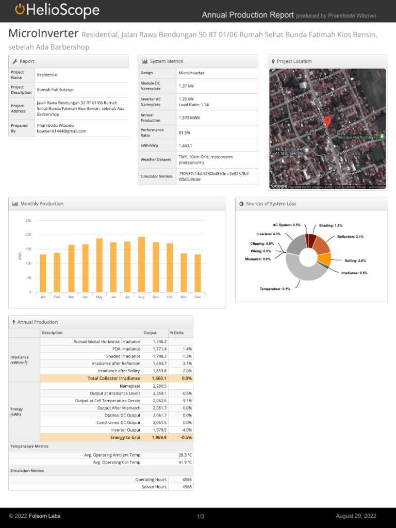Click the lightning bolt icon by Annual Production
Viewport: 396px width, 528px height.
coord(14,322)
